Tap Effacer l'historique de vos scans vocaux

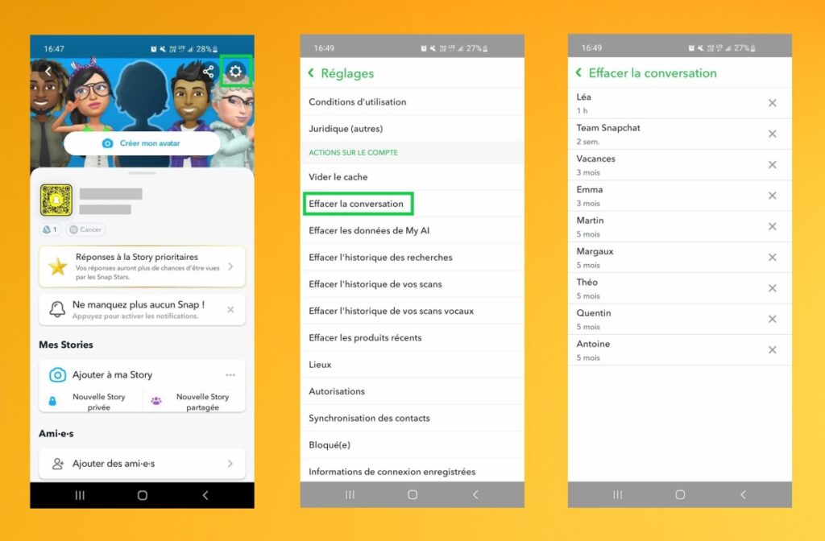(x=412, y=312)
